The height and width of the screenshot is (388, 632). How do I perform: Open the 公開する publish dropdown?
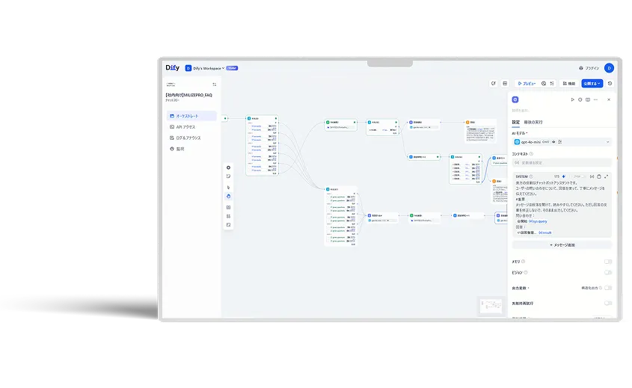point(592,84)
